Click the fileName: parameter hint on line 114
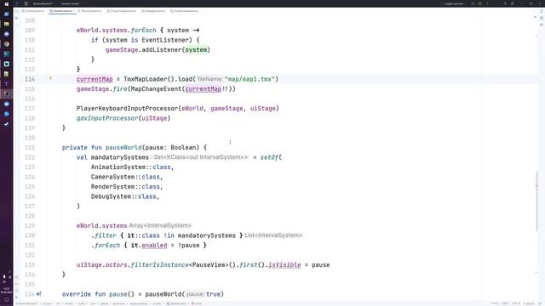Screen dimensions: 545x306 pyautogui.click(x=209, y=79)
